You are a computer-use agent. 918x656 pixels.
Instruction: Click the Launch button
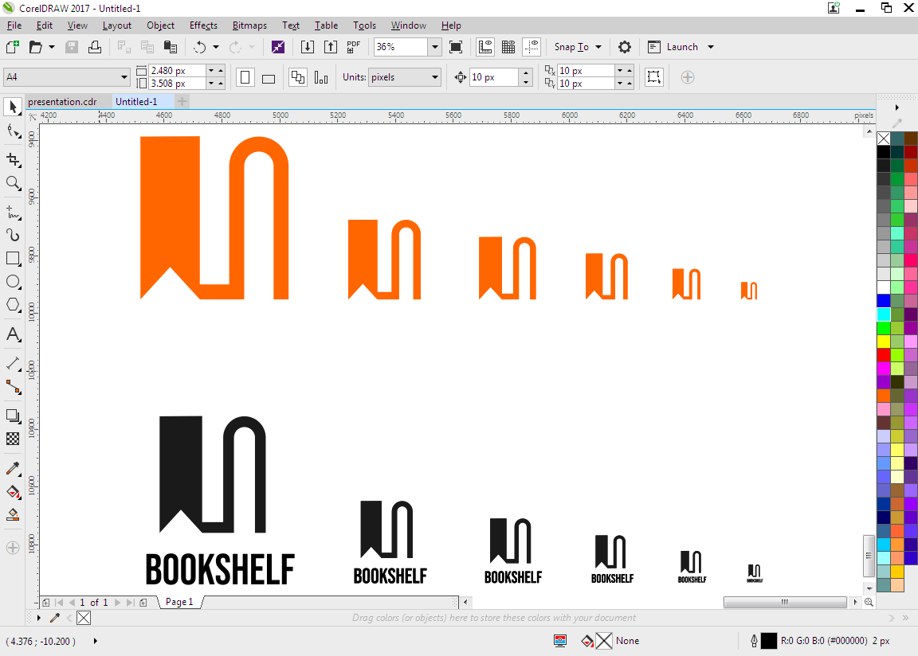[x=681, y=47]
